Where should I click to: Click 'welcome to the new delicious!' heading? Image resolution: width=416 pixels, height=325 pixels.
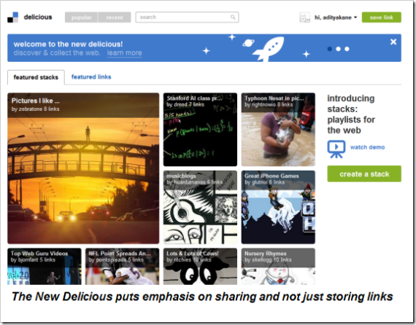pos(68,44)
